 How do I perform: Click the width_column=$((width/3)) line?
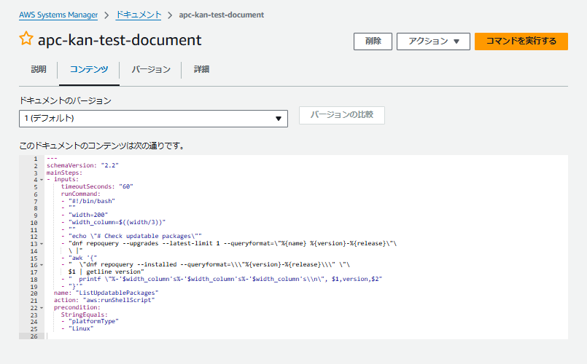pos(113,222)
